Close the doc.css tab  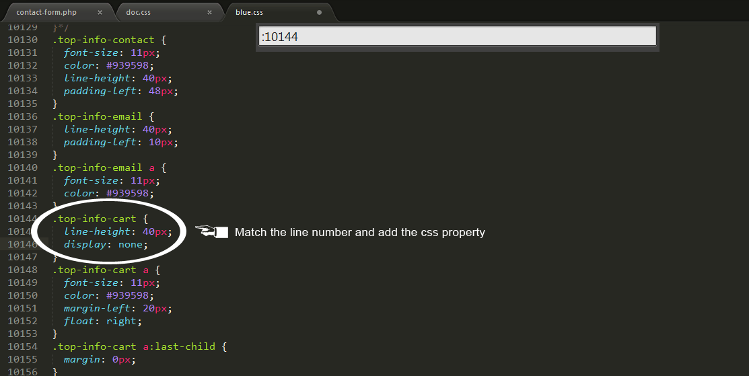pos(210,12)
